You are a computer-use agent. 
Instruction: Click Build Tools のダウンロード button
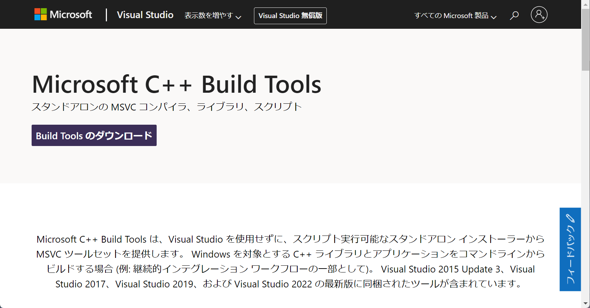point(94,135)
